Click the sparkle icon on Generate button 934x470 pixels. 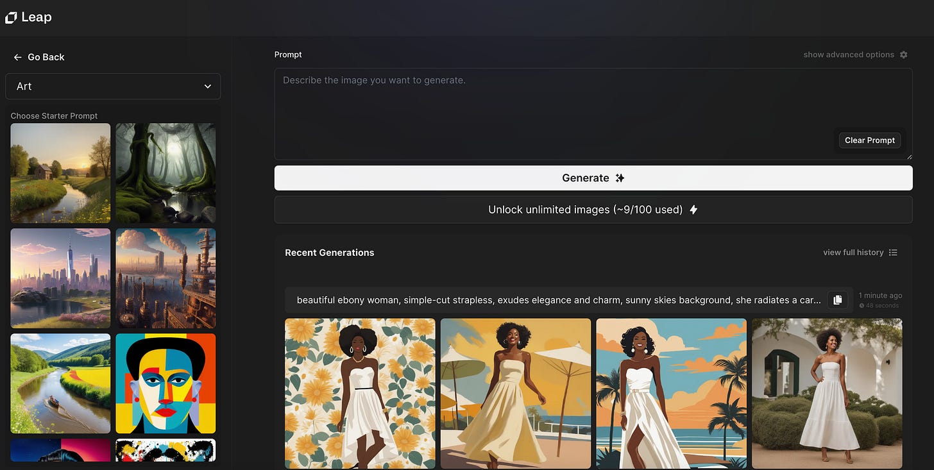click(x=620, y=178)
